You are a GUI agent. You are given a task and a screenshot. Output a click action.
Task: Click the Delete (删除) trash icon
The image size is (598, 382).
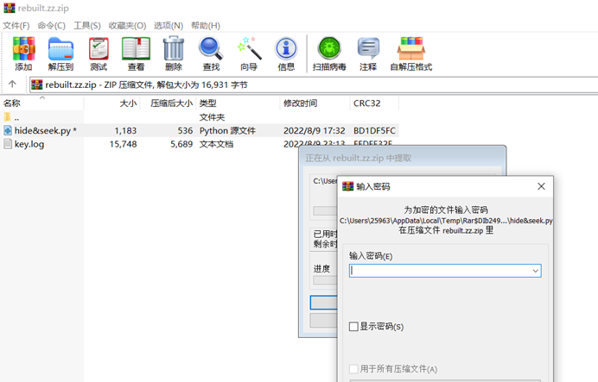173,53
